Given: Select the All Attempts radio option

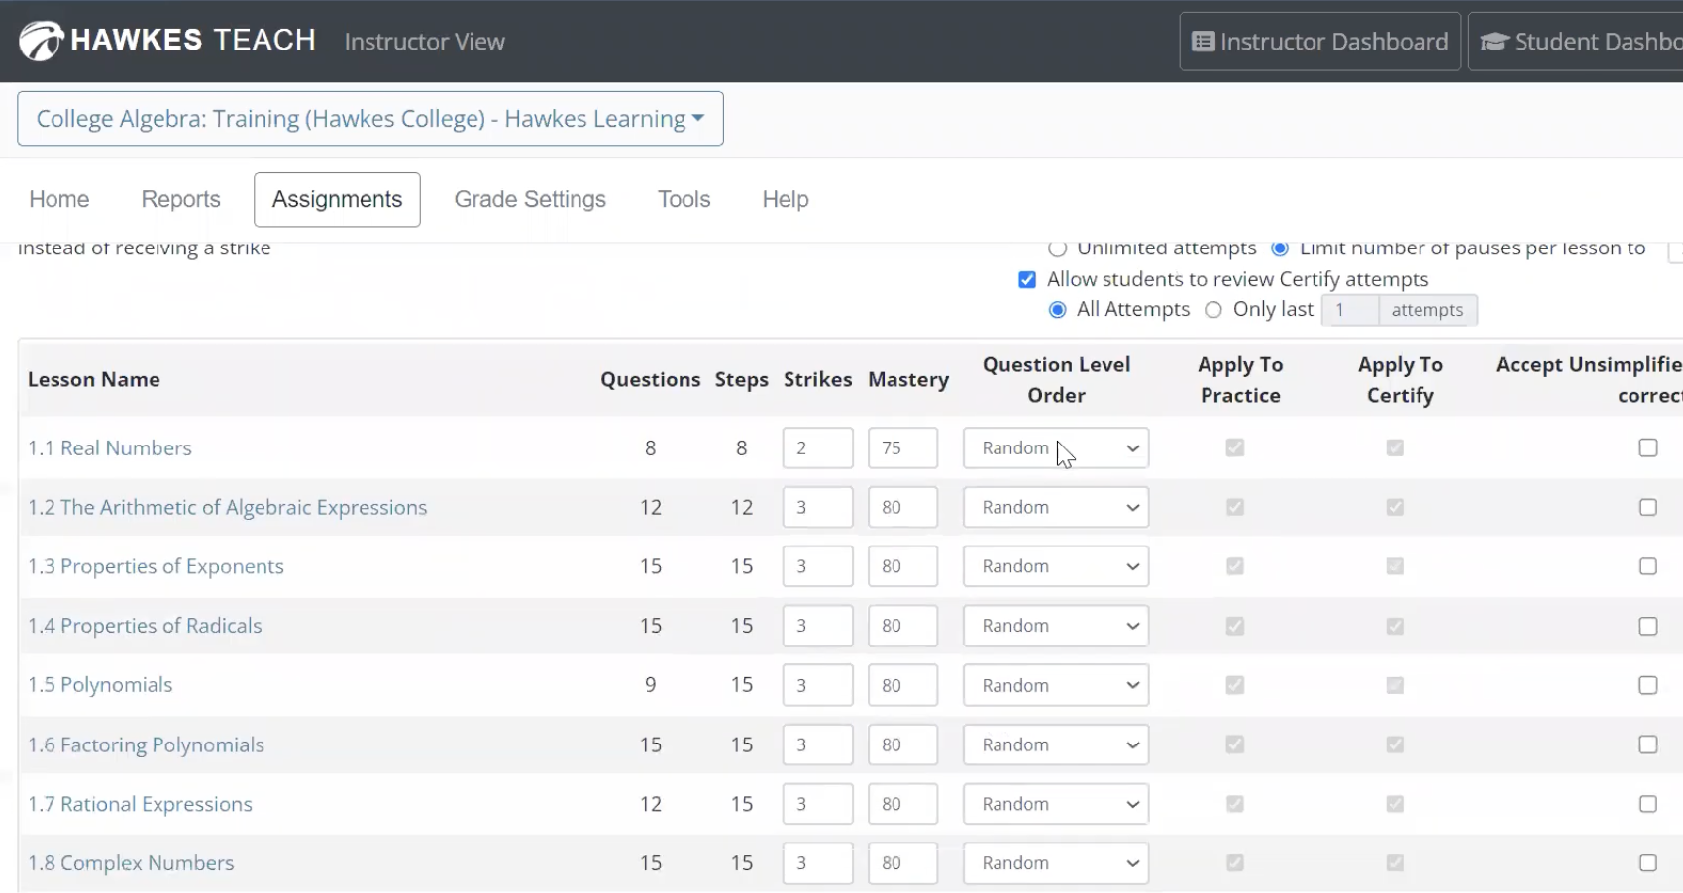Looking at the screenshot, I should [1058, 310].
